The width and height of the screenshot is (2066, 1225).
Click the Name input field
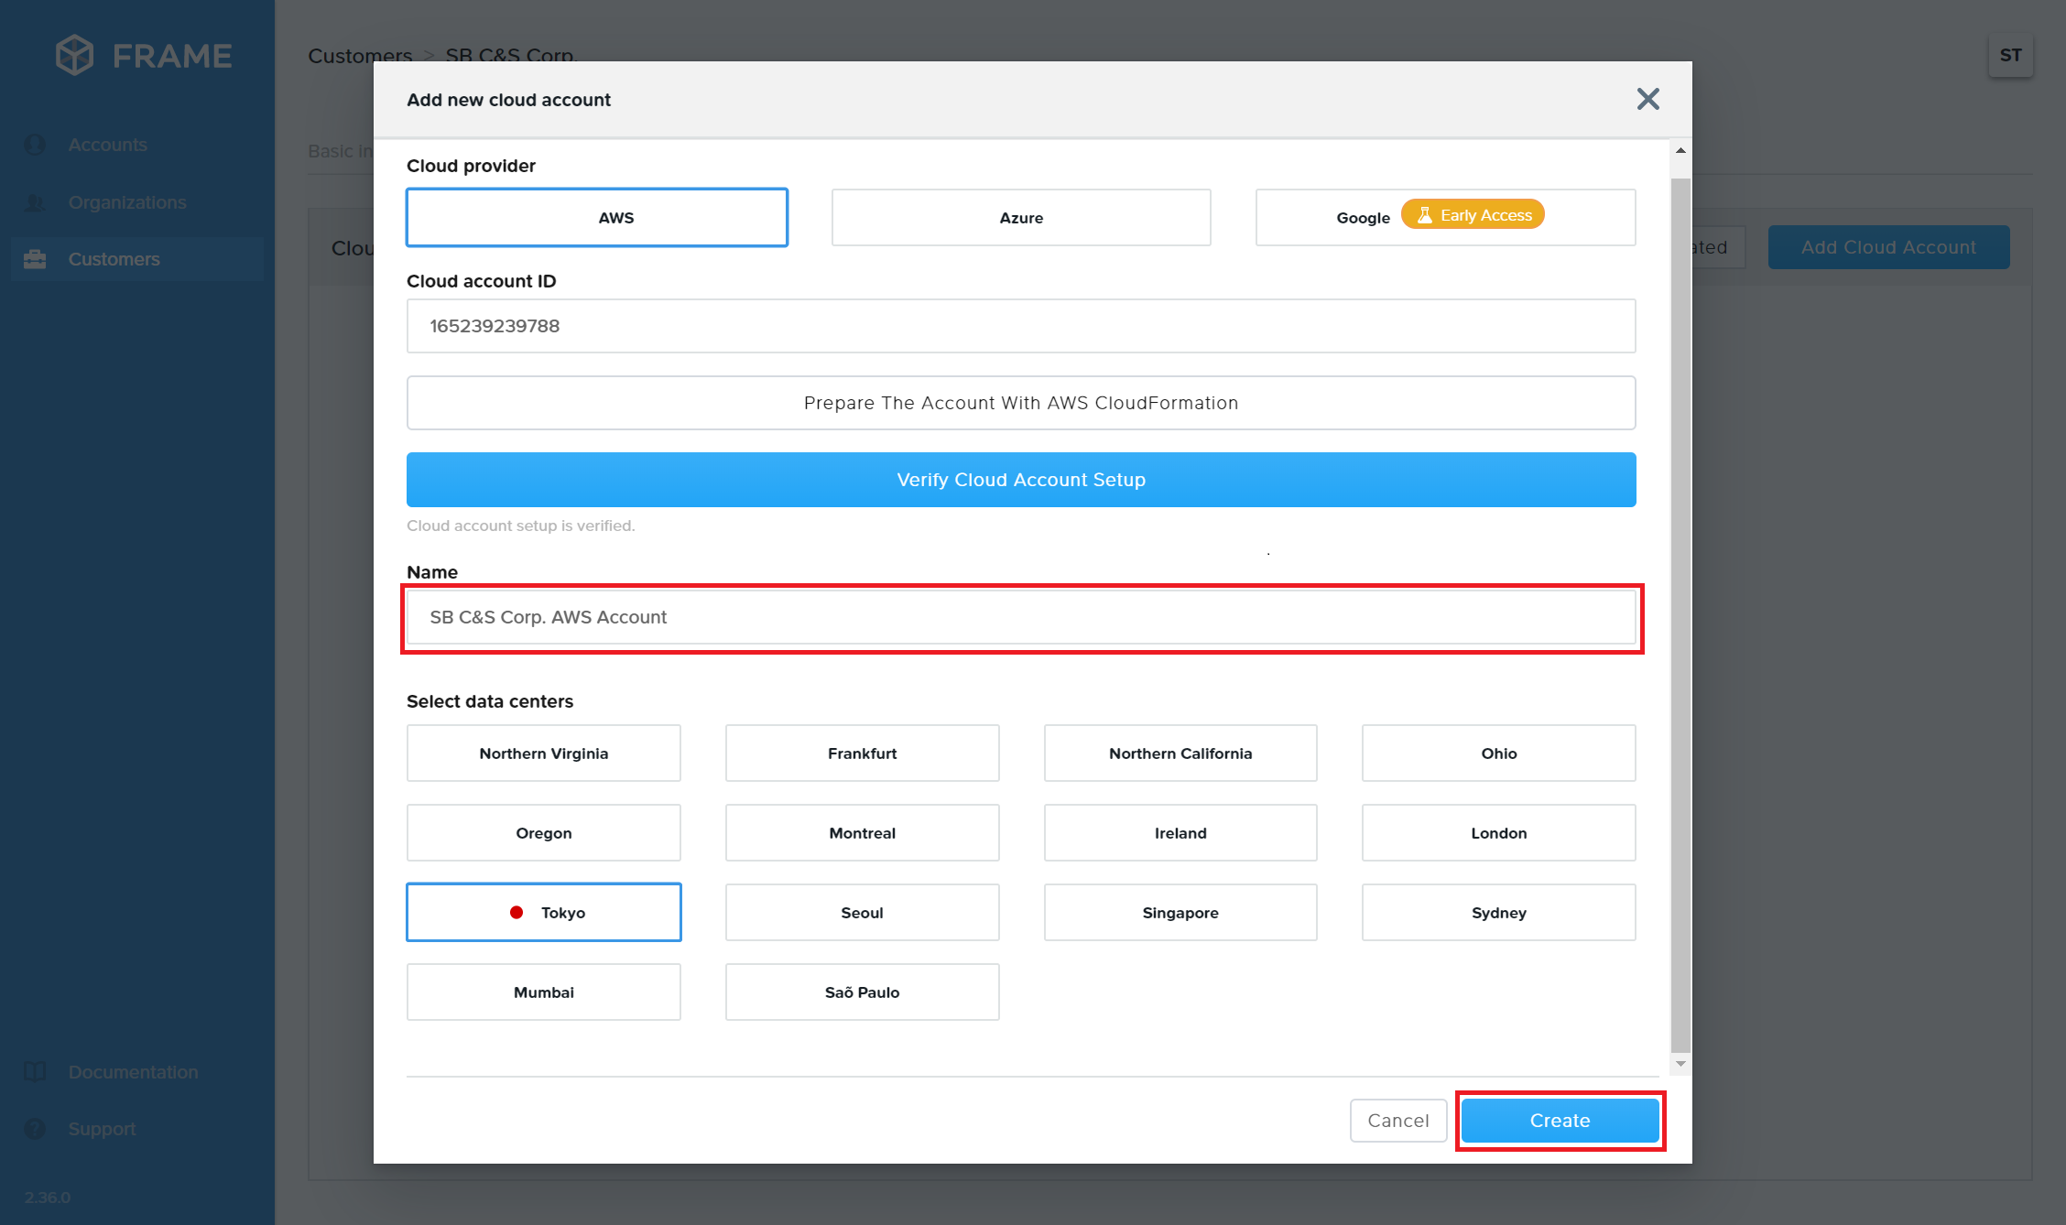point(1021,617)
